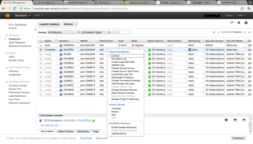Switch to the Monitoring details tab
Viewport: 253px width, 144px height.
83,131
